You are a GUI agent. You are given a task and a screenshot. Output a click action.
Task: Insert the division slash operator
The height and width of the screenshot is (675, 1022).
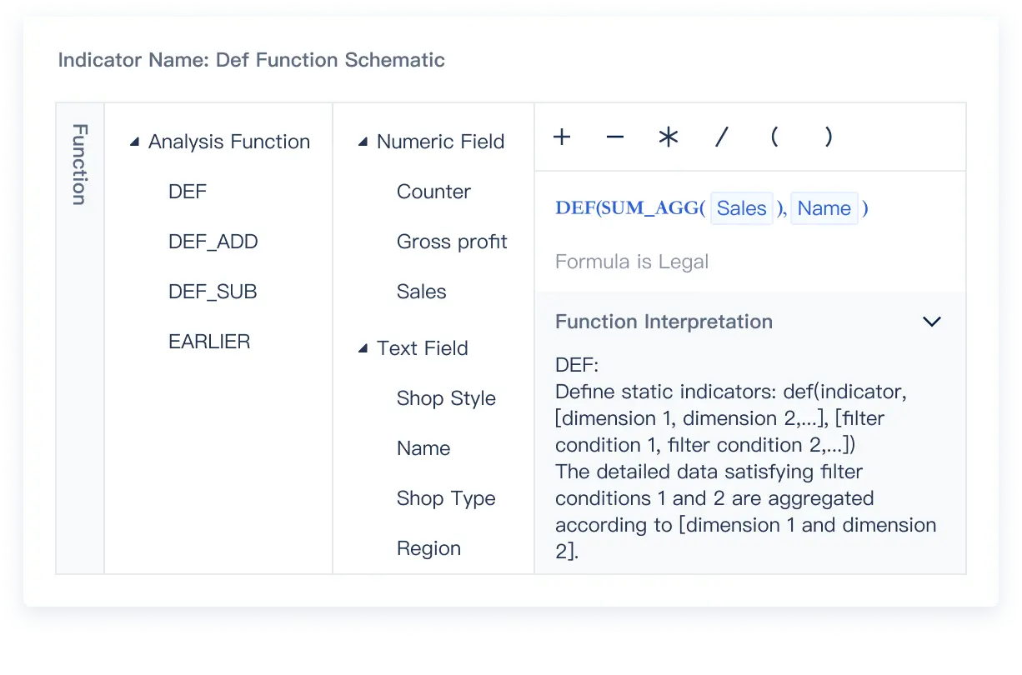coord(722,137)
